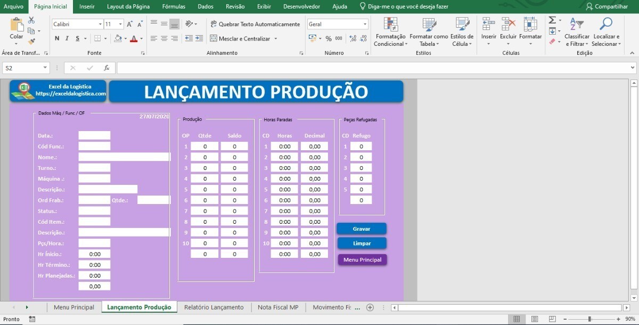
Task: Click the Cód Func. input field
Action: [x=94, y=147]
